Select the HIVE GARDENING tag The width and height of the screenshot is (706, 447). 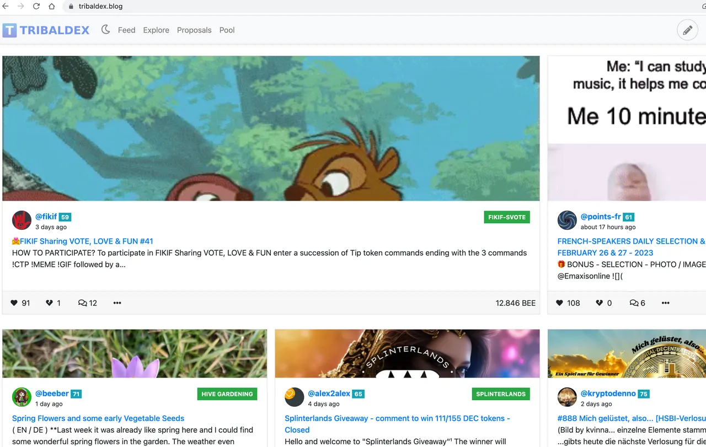(x=227, y=394)
